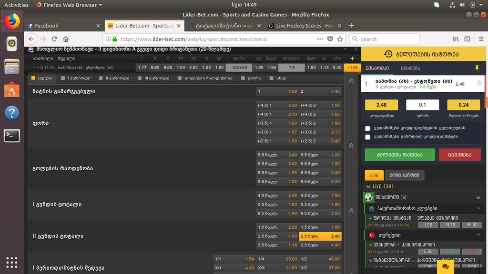Pick the 1.02 odds for ფრიდეკ მისტეკი match
488x274 pixels.
point(428,225)
